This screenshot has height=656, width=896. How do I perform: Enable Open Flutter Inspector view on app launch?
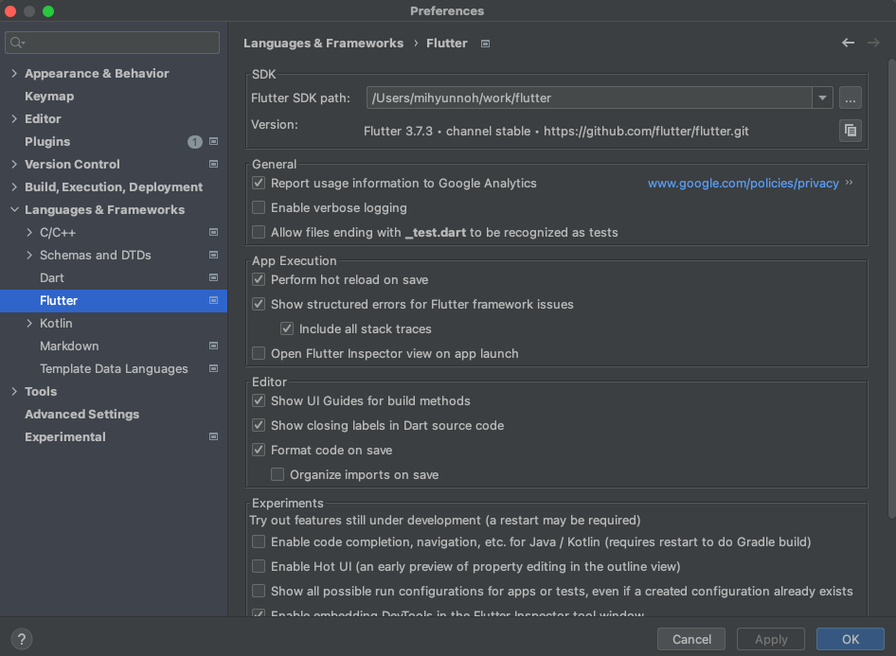pyautogui.click(x=259, y=353)
